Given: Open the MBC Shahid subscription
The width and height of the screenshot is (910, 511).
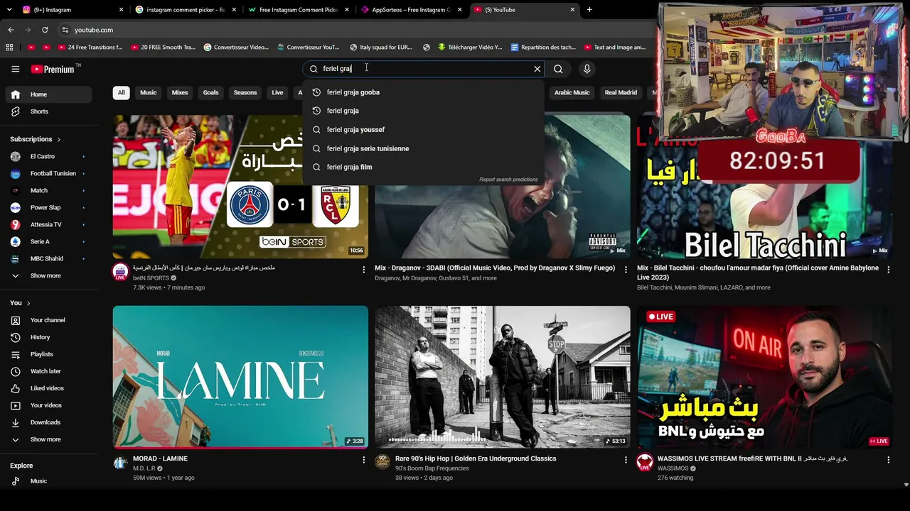Looking at the screenshot, I should pyautogui.click(x=48, y=258).
